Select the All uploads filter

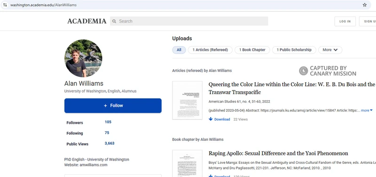[x=179, y=50]
